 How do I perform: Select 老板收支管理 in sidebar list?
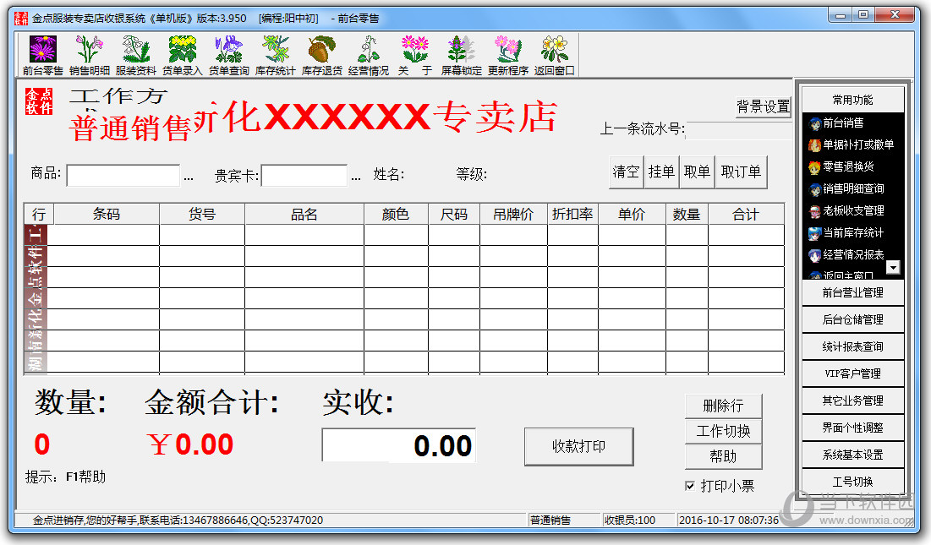[x=846, y=210]
